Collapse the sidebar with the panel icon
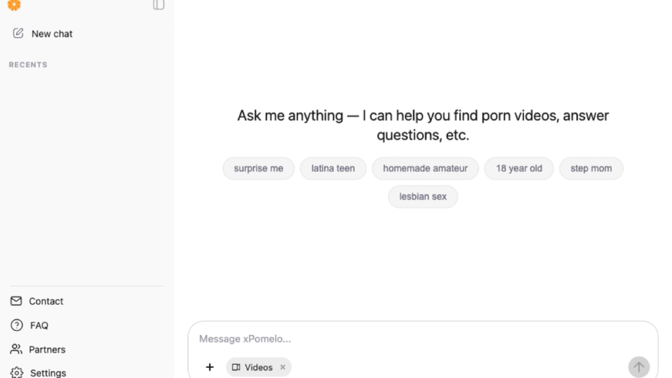Image resolution: width=672 pixels, height=378 pixels. pyautogui.click(x=159, y=5)
